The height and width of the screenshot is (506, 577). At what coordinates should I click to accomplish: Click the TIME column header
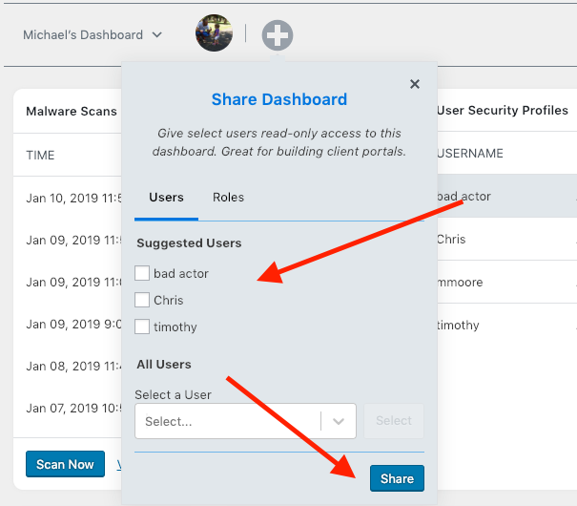point(41,156)
